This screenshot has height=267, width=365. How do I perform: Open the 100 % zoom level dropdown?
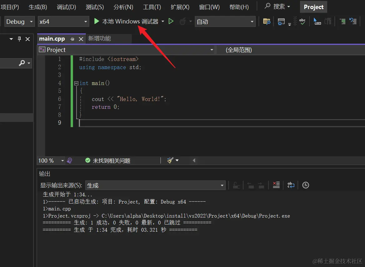51,160
